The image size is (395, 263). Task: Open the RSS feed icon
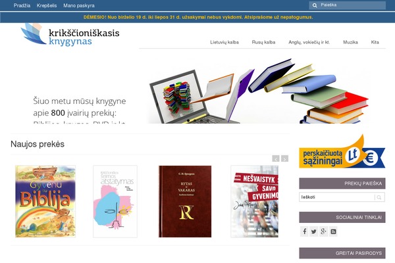tap(333, 231)
